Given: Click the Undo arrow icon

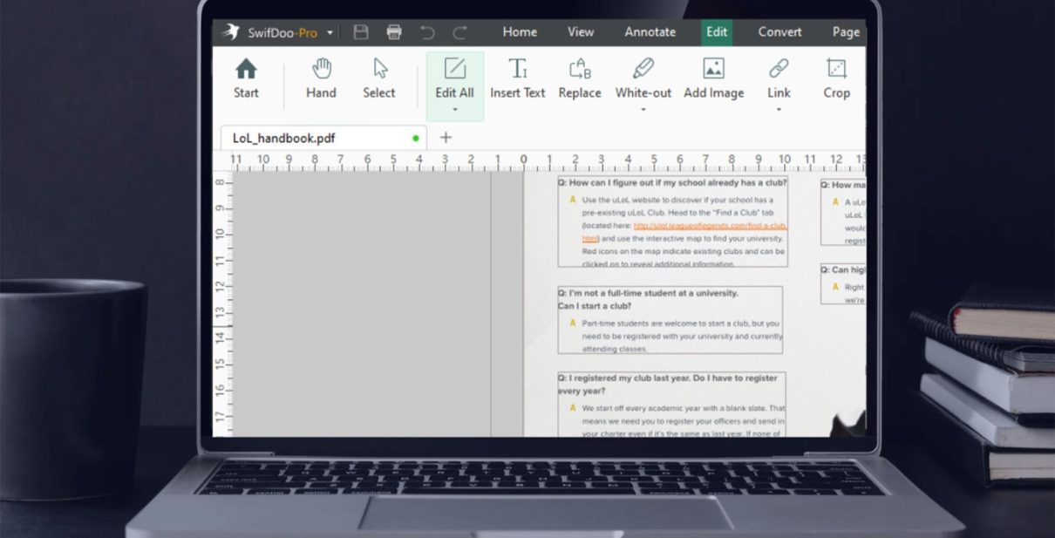Looking at the screenshot, I should click(427, 32).
